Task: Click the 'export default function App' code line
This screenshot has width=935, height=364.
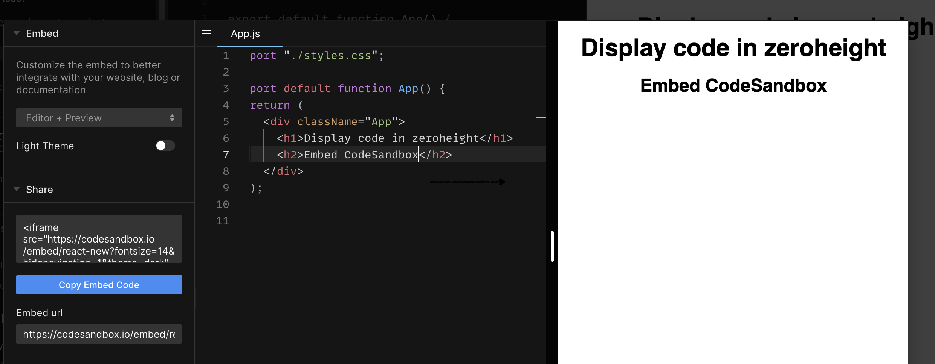Action: click(x=347, y=89)
